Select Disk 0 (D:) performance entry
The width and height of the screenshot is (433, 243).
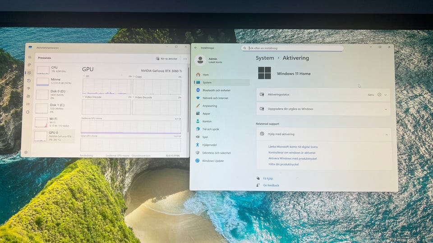tap(55, 94)
